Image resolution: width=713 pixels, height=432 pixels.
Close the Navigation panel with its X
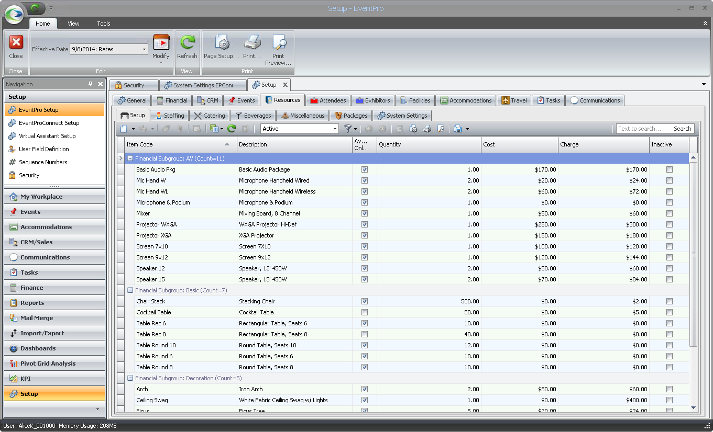pos(100,84)
